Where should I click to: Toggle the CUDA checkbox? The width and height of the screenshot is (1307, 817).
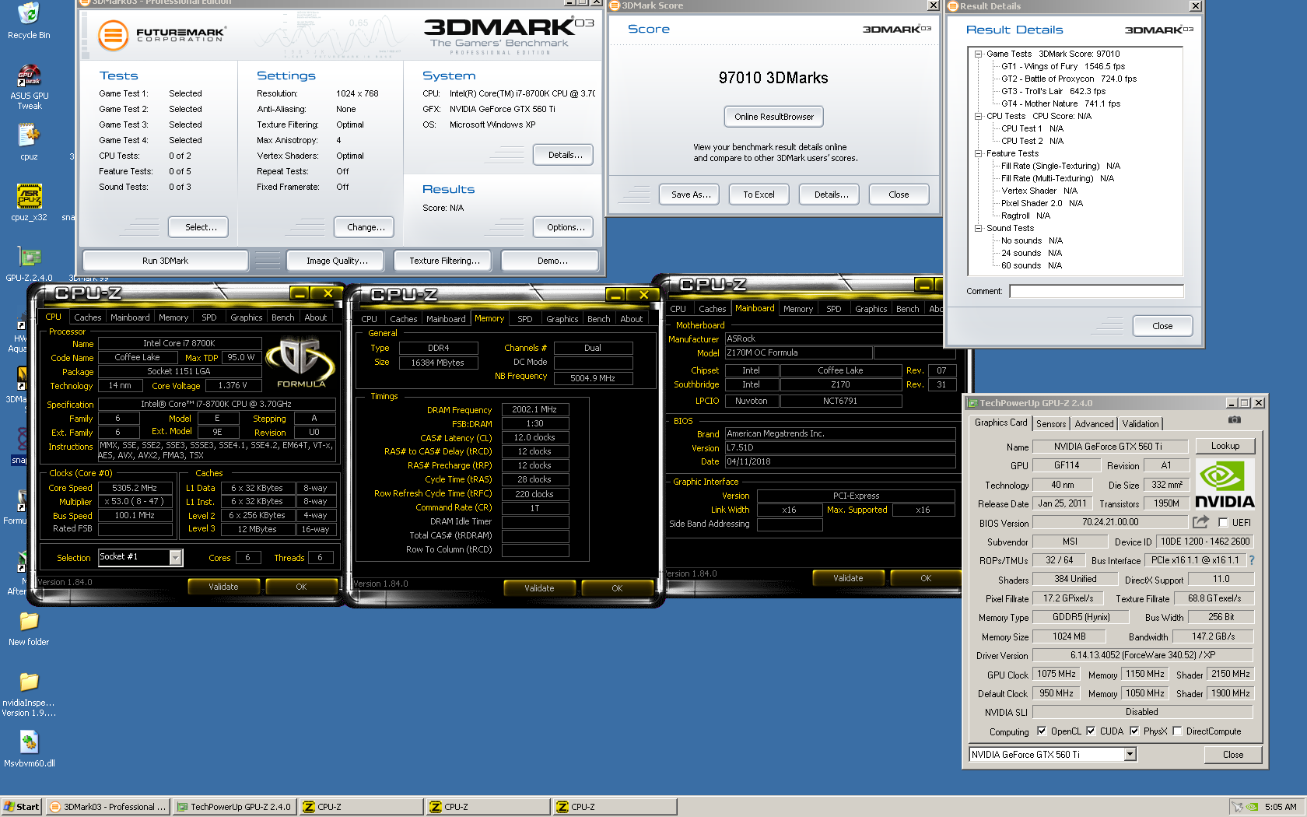pos(1091,731)
